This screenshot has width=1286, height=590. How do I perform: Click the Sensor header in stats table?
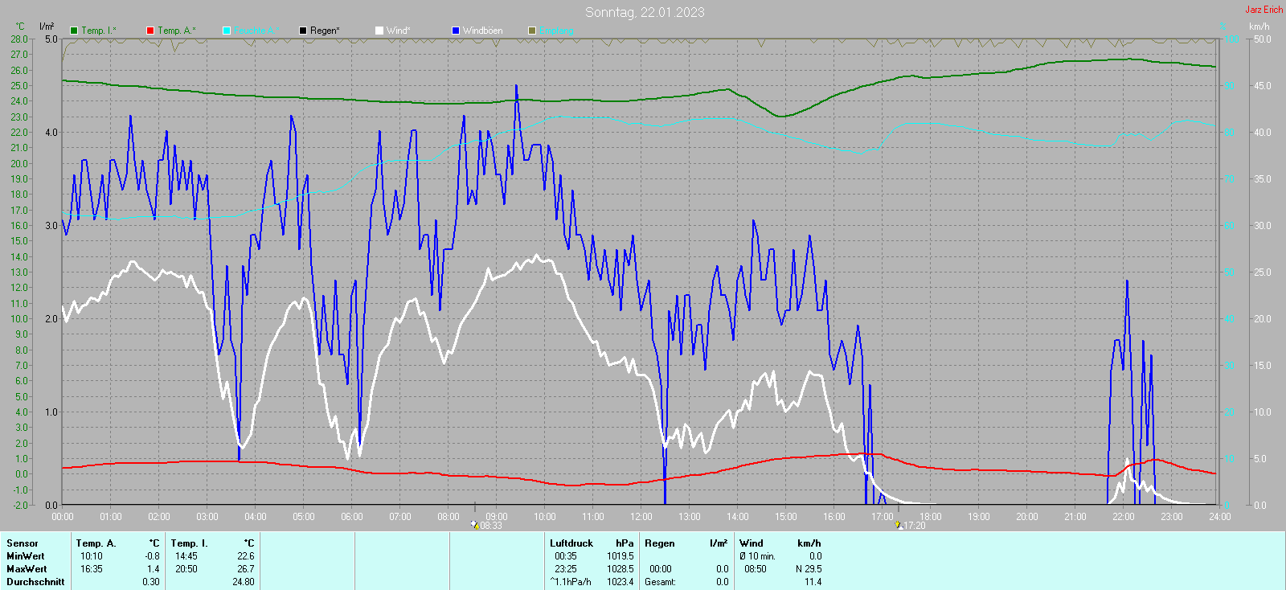point(23,543)
